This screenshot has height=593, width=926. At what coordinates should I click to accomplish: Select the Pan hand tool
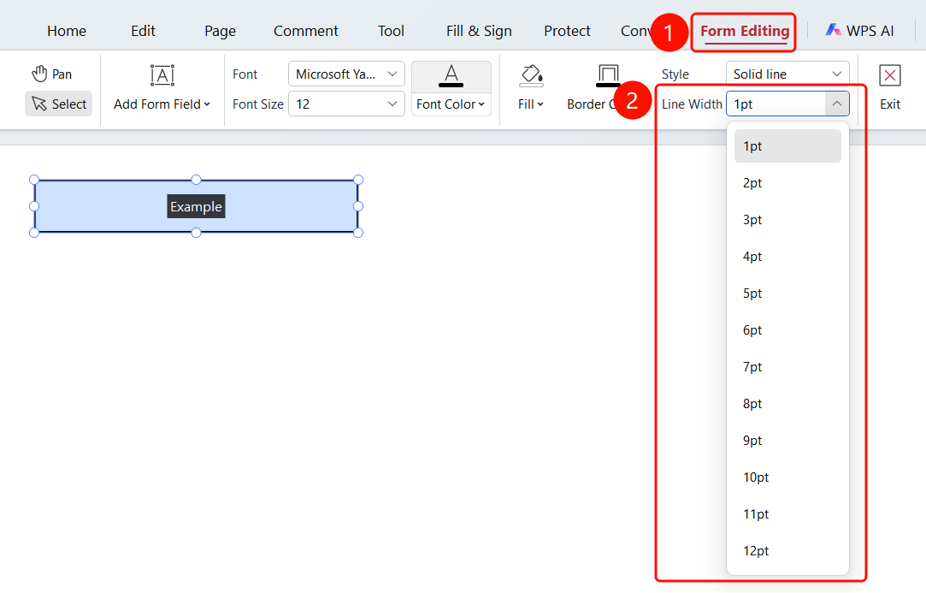pos(51,74)
